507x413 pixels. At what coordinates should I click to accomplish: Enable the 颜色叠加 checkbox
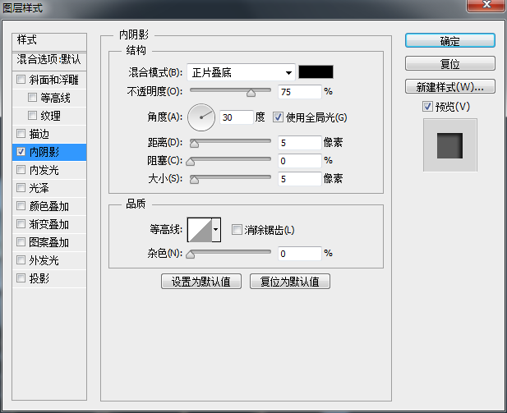21,206
